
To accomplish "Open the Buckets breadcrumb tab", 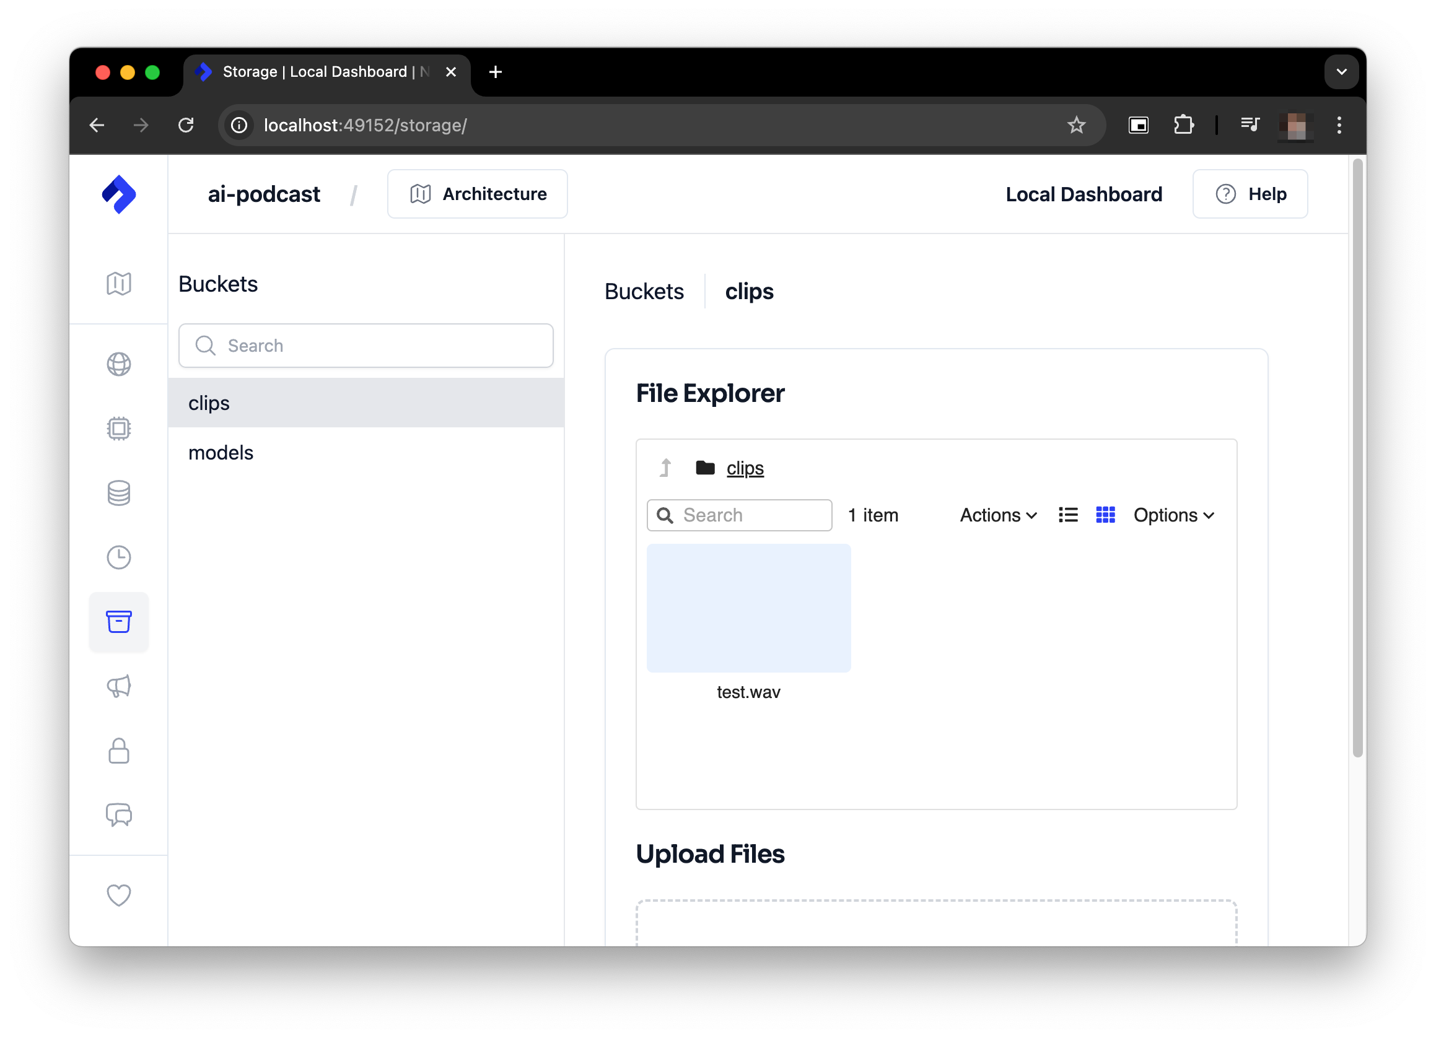I will (644, 291).
